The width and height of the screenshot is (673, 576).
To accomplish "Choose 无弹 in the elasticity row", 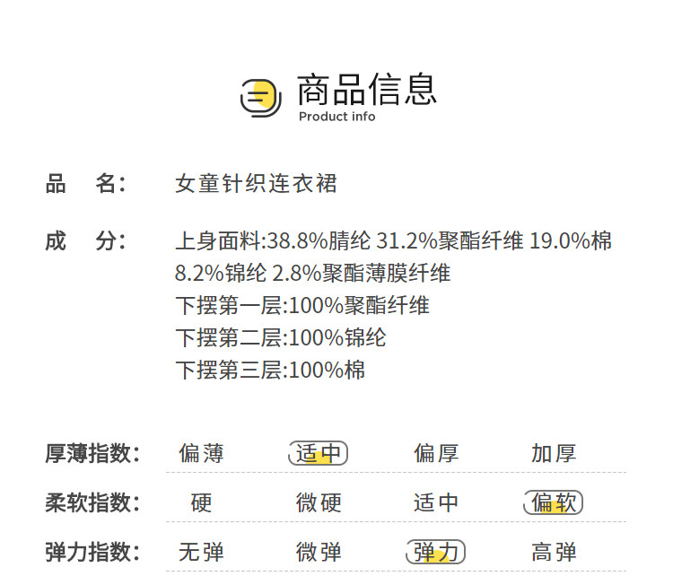I will [201, 552].
